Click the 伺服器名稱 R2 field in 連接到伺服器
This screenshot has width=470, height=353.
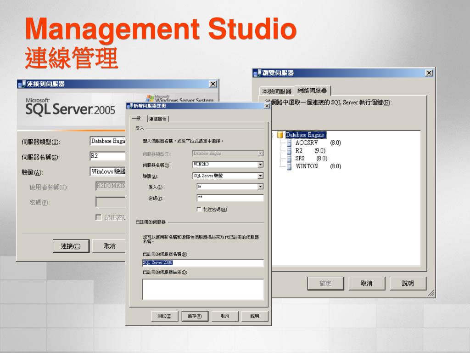(107, 156)
